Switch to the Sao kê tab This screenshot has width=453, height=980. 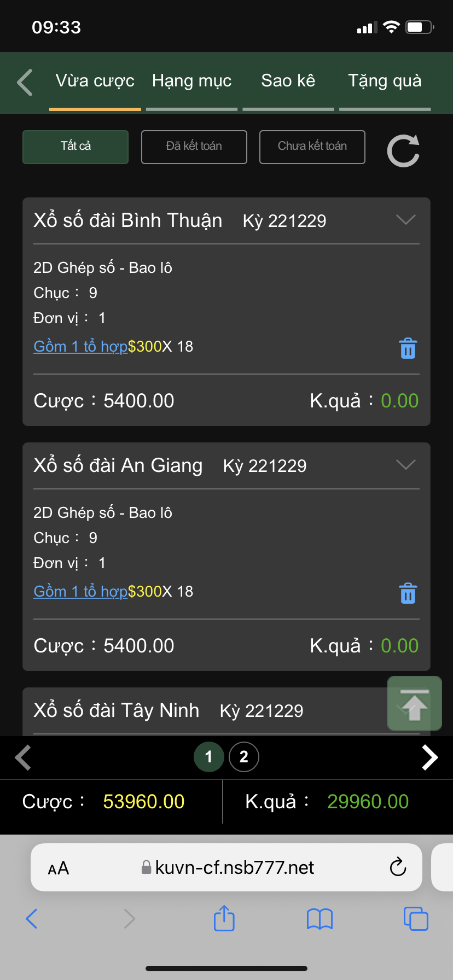288,81
